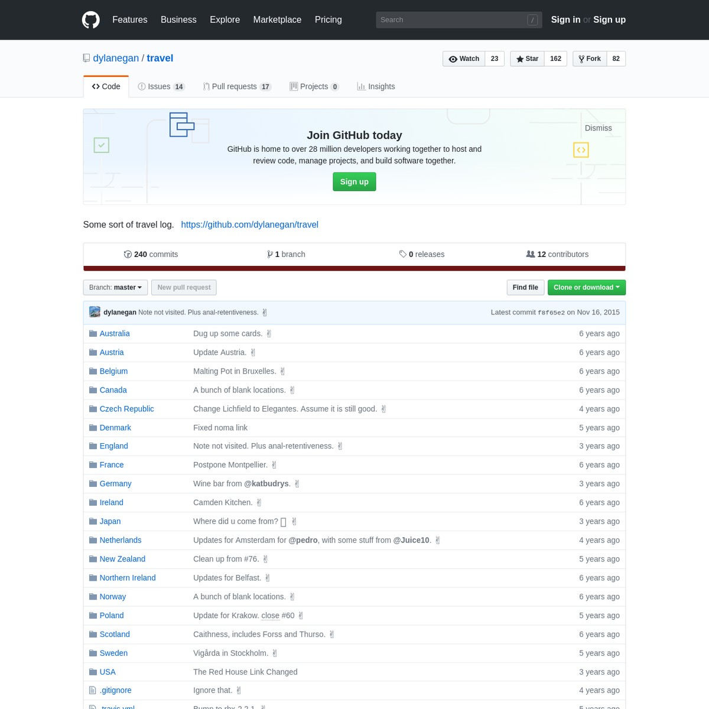Image resolution: width=709 pixels, height=709 pixels.
Task: Click the Canada folder icon
Action: click(93, 390)
